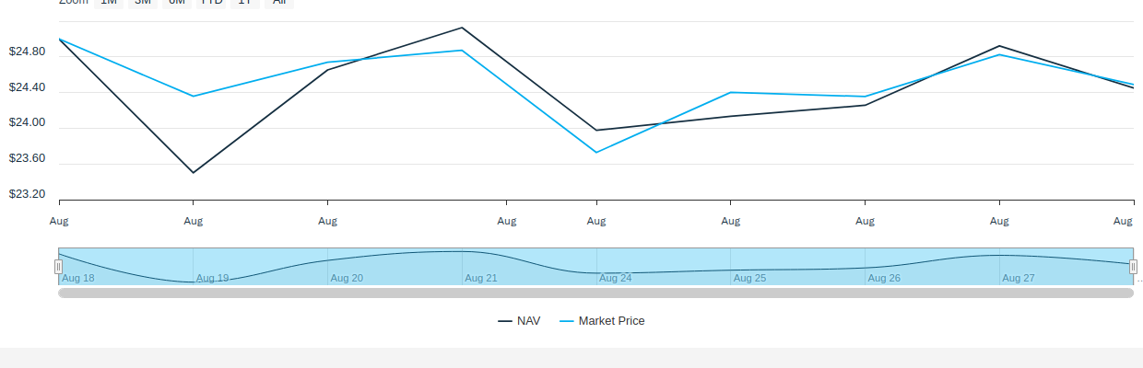Grab the right navigator range handle
The image size is (1143, 368).
tap(1133, 267)
